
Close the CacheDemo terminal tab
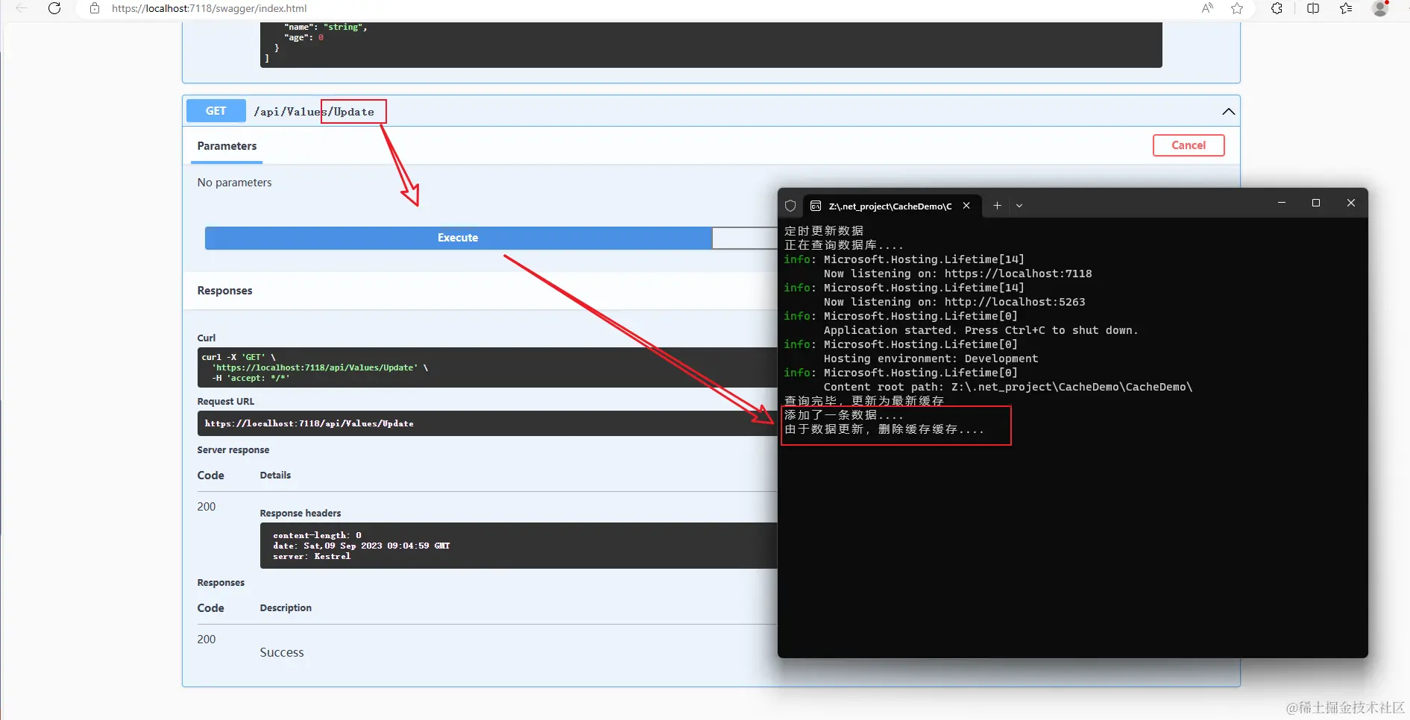tap(966, 206)
